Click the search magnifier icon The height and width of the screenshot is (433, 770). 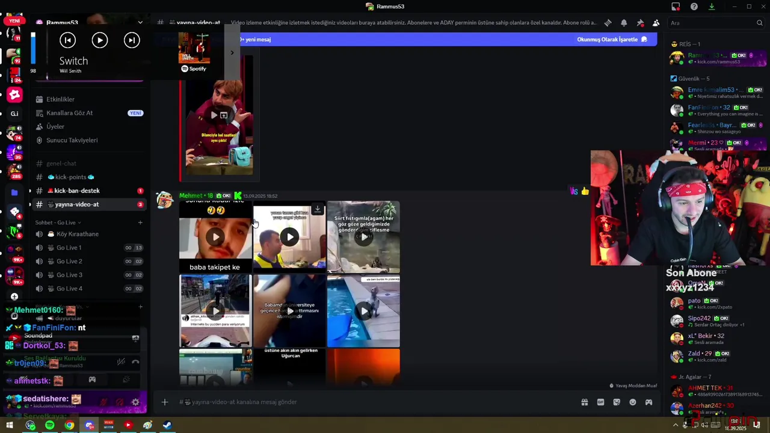[x=760, y=23]
